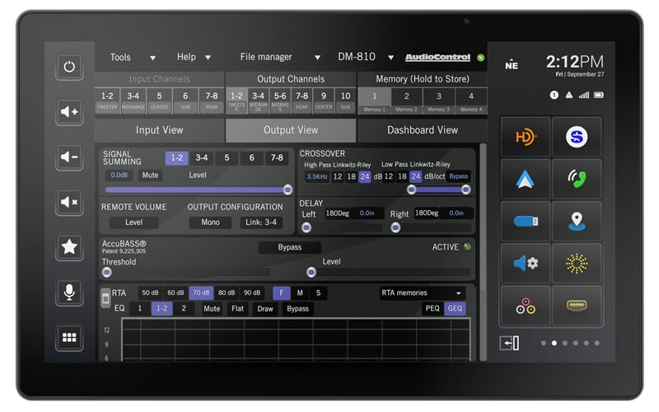Open the phone call app icon
Viewport: 659px width, 412px height.
point(577,180)
